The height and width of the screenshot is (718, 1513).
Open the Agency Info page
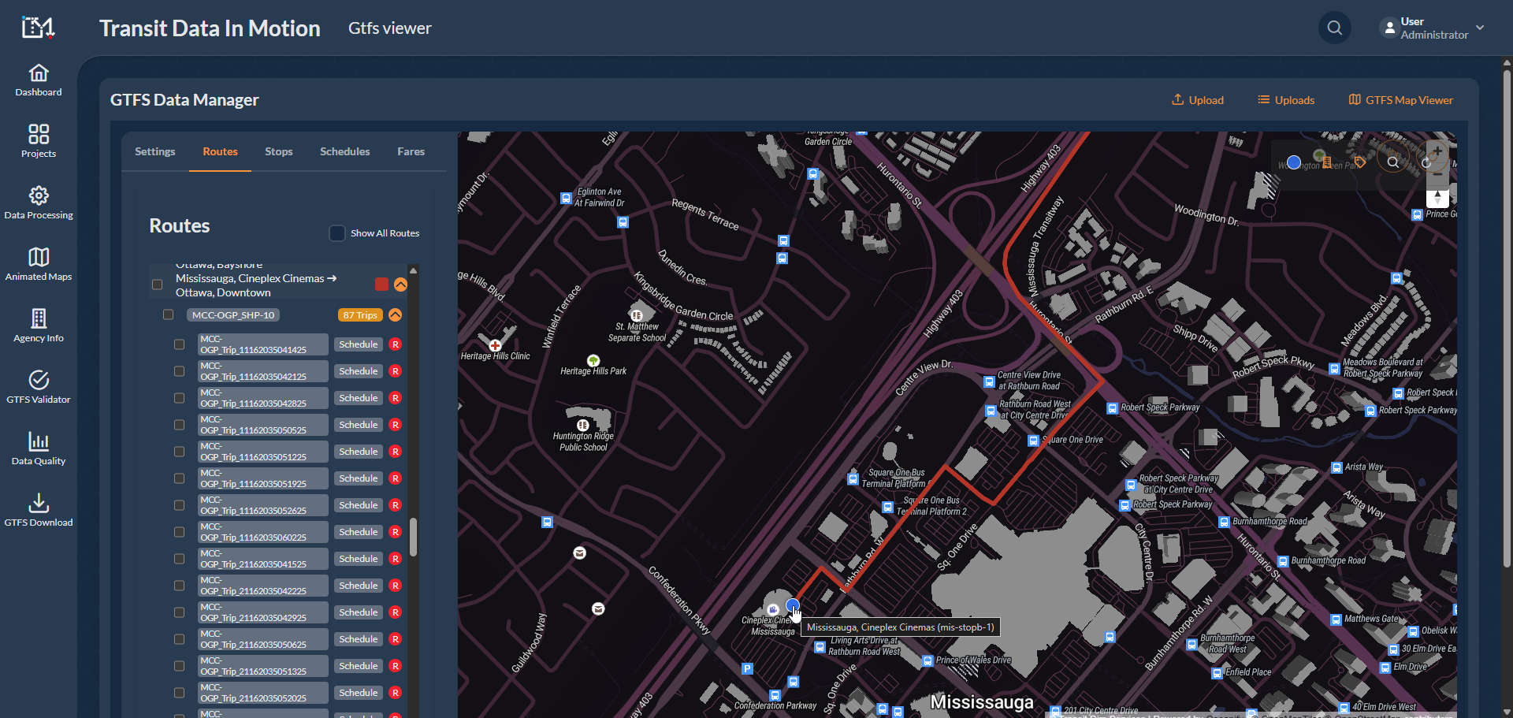click(x=39, y=326)
